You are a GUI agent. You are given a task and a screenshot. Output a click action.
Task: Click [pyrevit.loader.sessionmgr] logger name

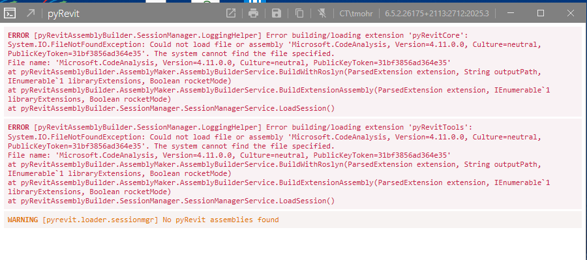[x=100, y=220]
